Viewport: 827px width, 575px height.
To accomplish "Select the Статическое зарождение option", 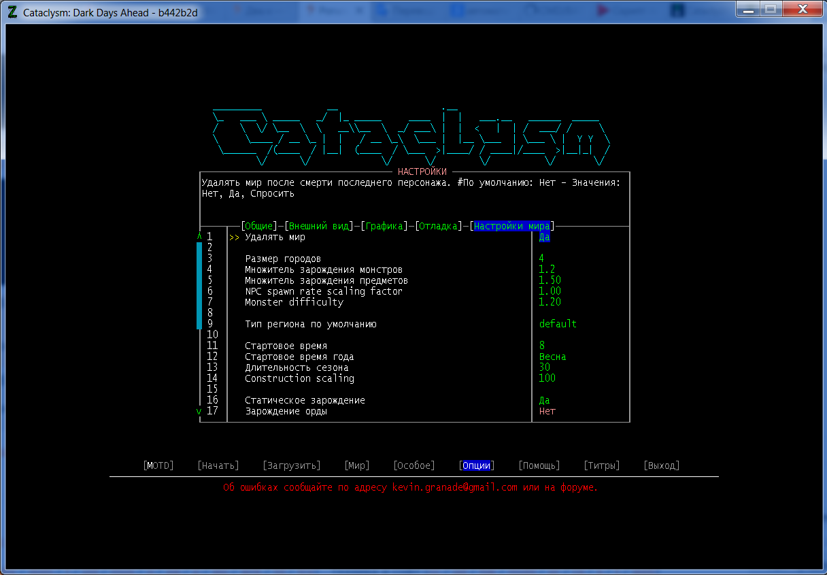I will coord(305,400).
